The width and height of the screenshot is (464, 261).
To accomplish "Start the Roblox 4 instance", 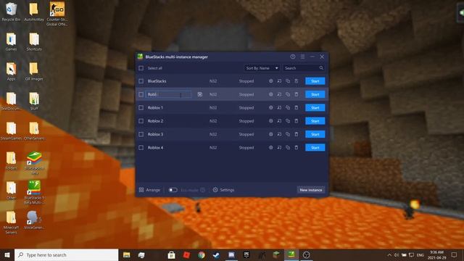I will click(315, 148).
